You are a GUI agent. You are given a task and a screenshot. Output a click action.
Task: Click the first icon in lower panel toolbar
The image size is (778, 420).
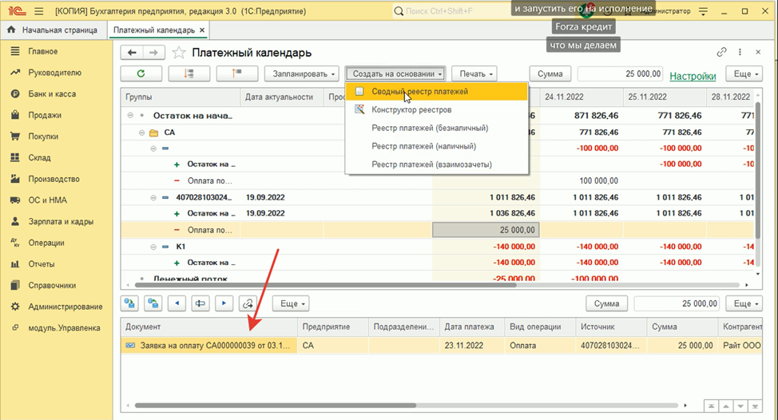point(130,303)
